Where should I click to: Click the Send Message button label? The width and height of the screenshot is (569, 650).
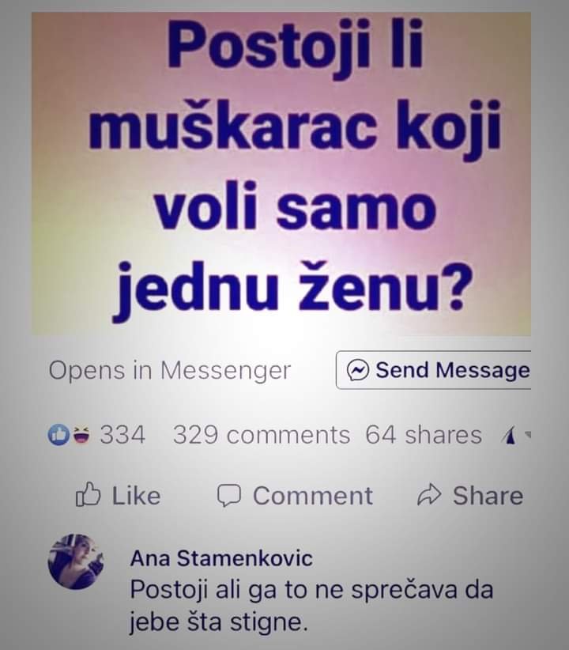coord(453,370)
